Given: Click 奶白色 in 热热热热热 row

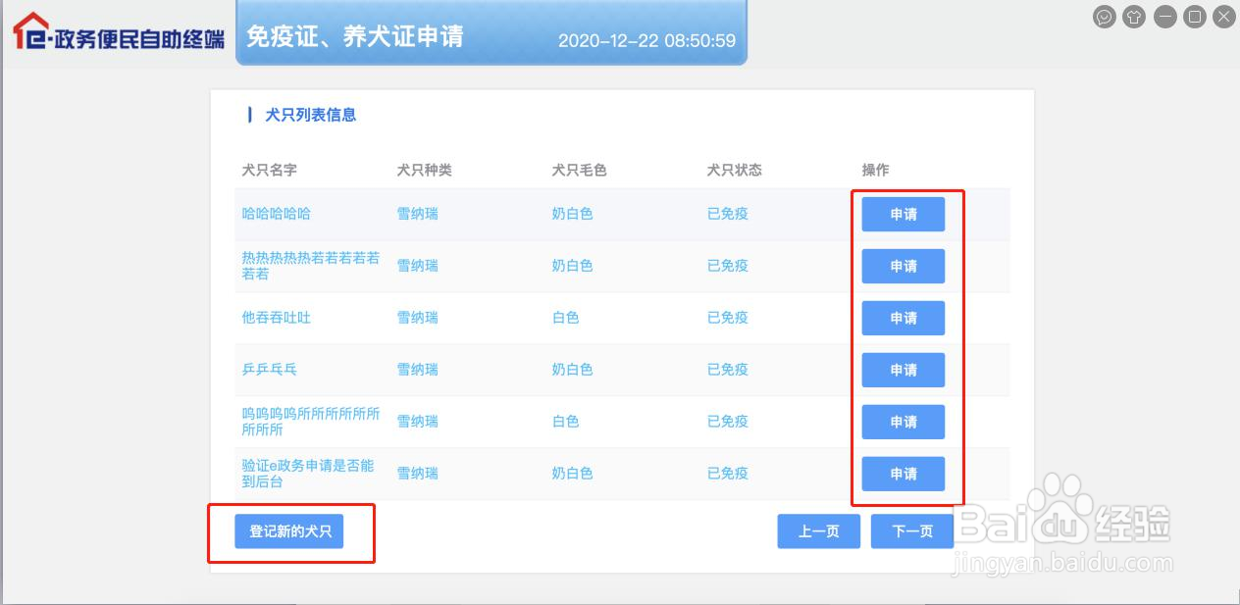Looking at the screenshot, I should tap(573, 266).
